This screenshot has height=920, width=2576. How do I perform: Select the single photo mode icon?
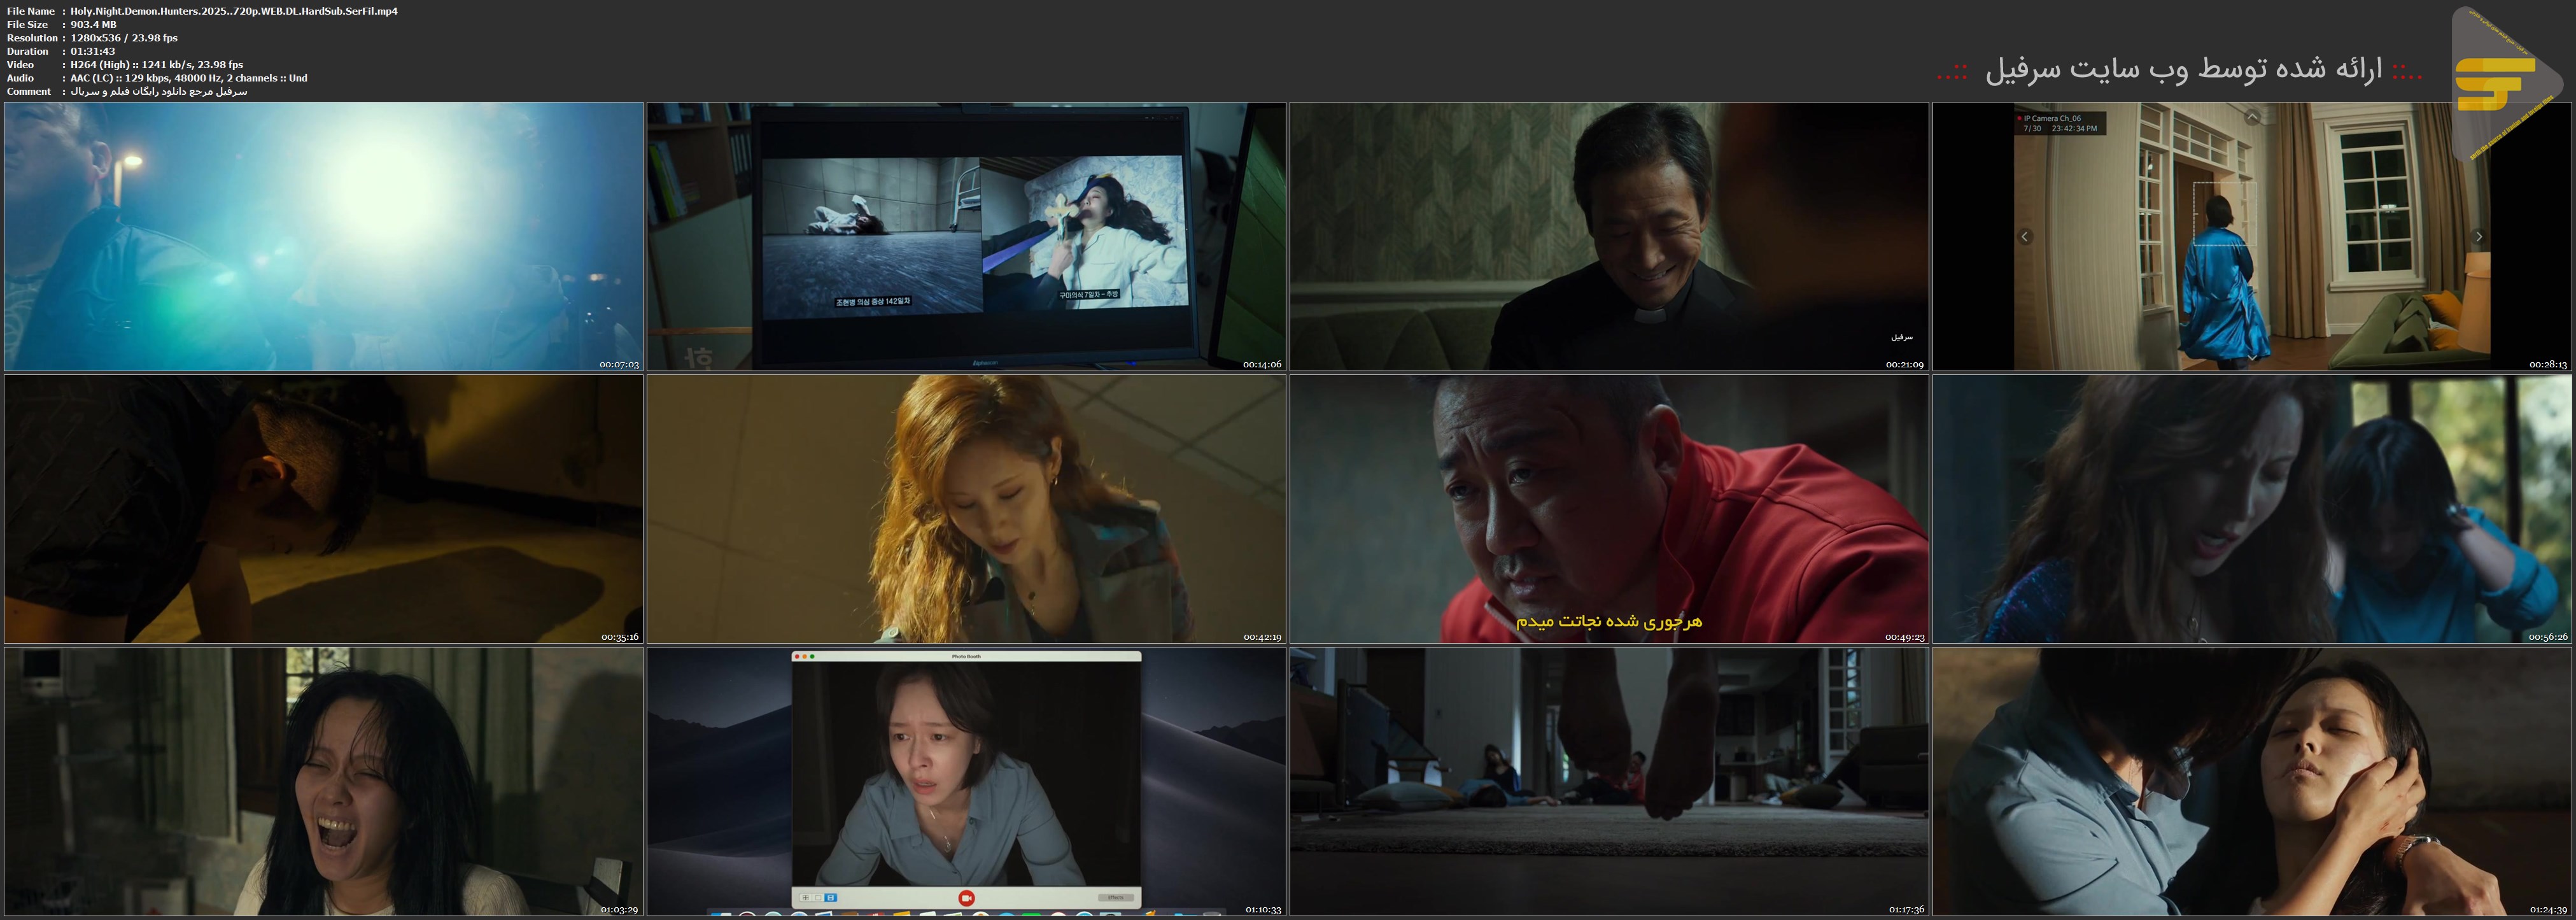tap(818, 898)
